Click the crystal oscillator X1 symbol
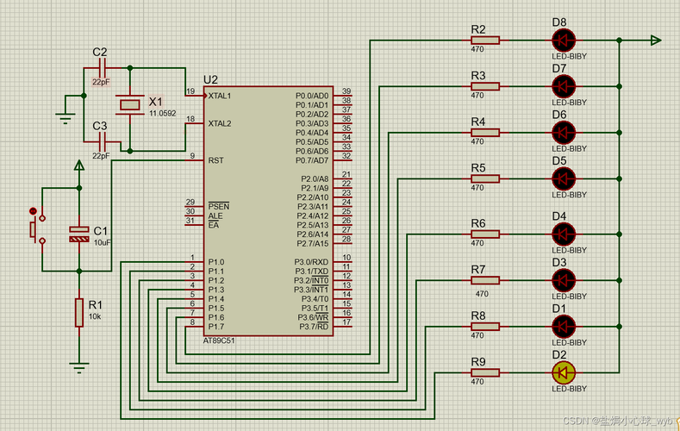This screenshot has width=680, height=431. tap(129, 104)
